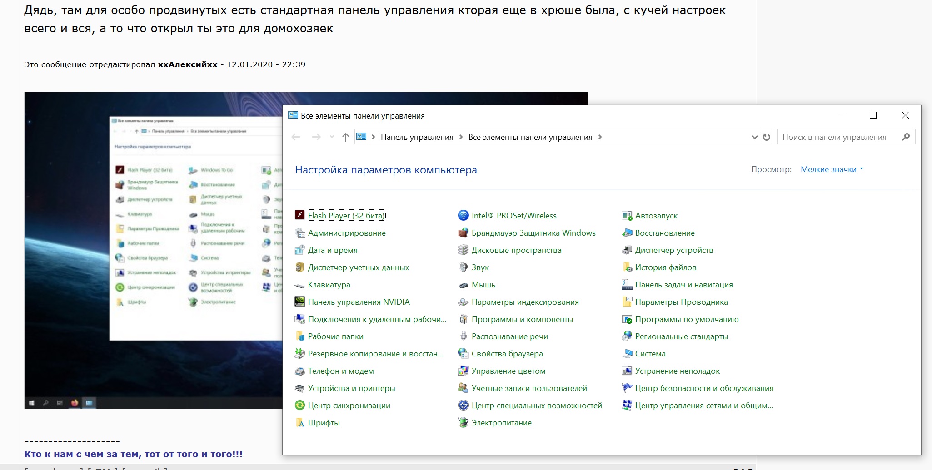Open Учетные записи пользователей link
Viewport: 932px width, 470px height.
pos(529,388)
